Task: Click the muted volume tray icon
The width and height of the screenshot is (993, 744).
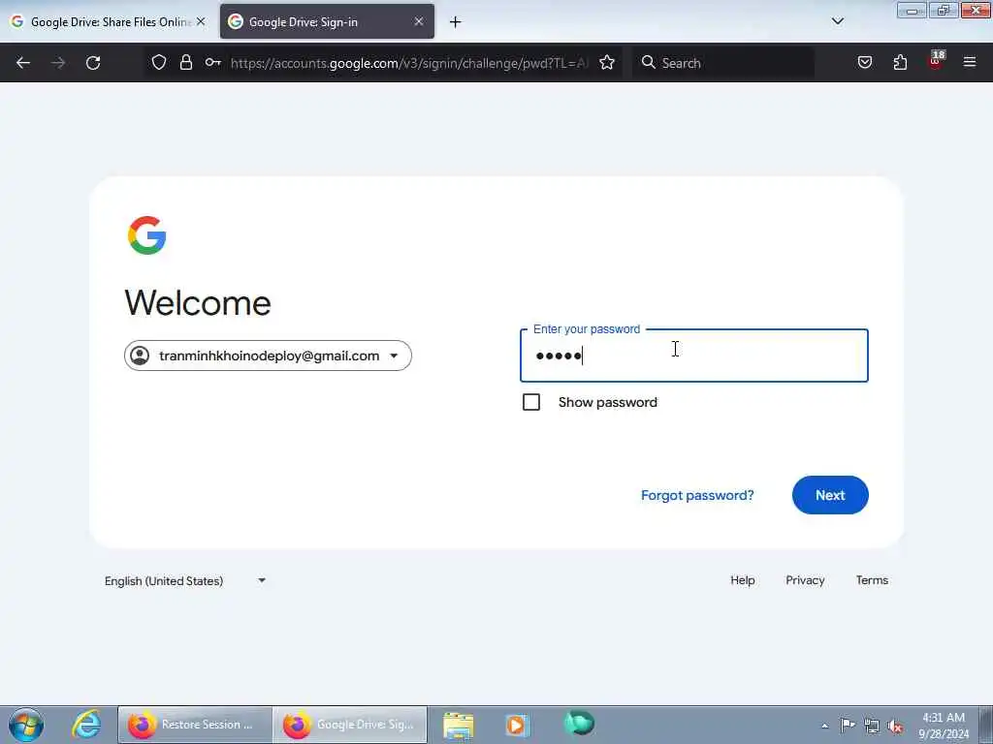Action: point(895,726)
